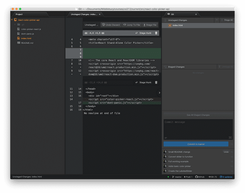Switch to Unstaged Changes: index.html tab
The height and width of the screenshot is (193, 245).
pos(84,14)
